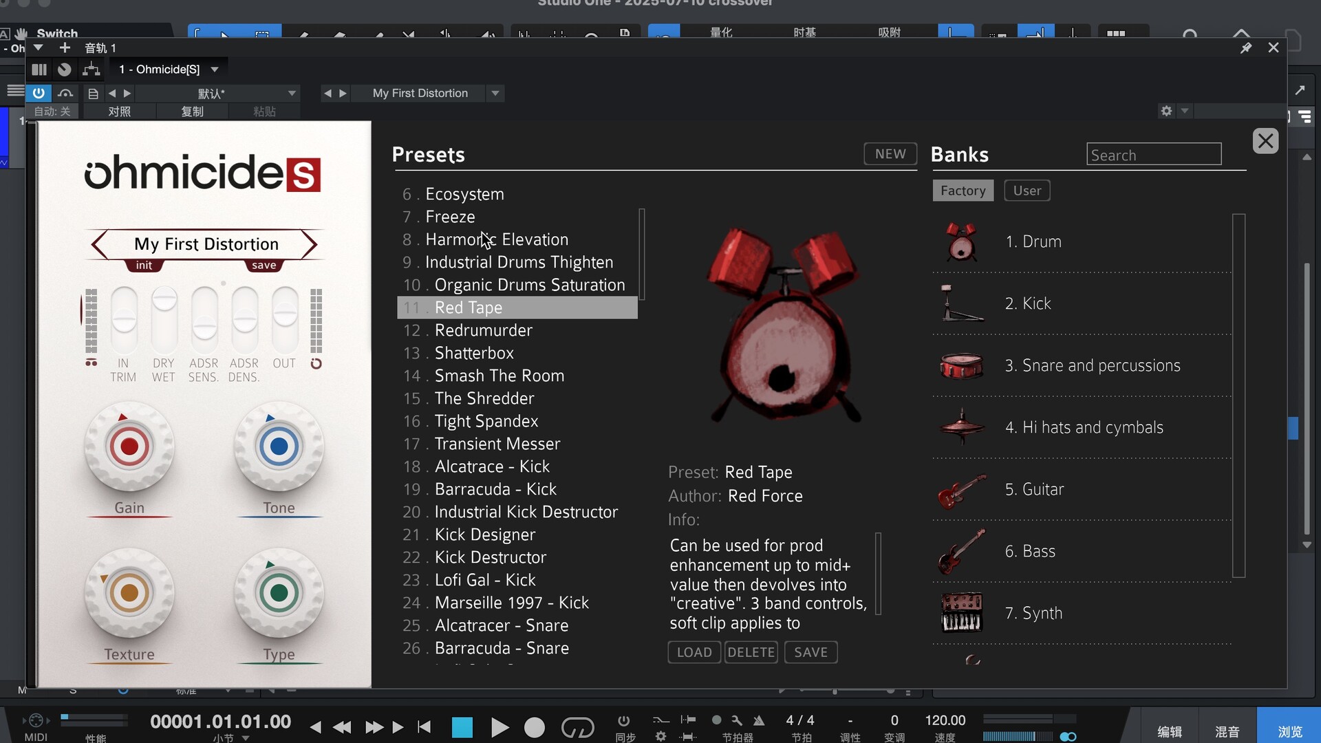Screen dimensions: 1321x743
Task: Open My First Distortion dropdown arrow
Action: click(495, 94)
